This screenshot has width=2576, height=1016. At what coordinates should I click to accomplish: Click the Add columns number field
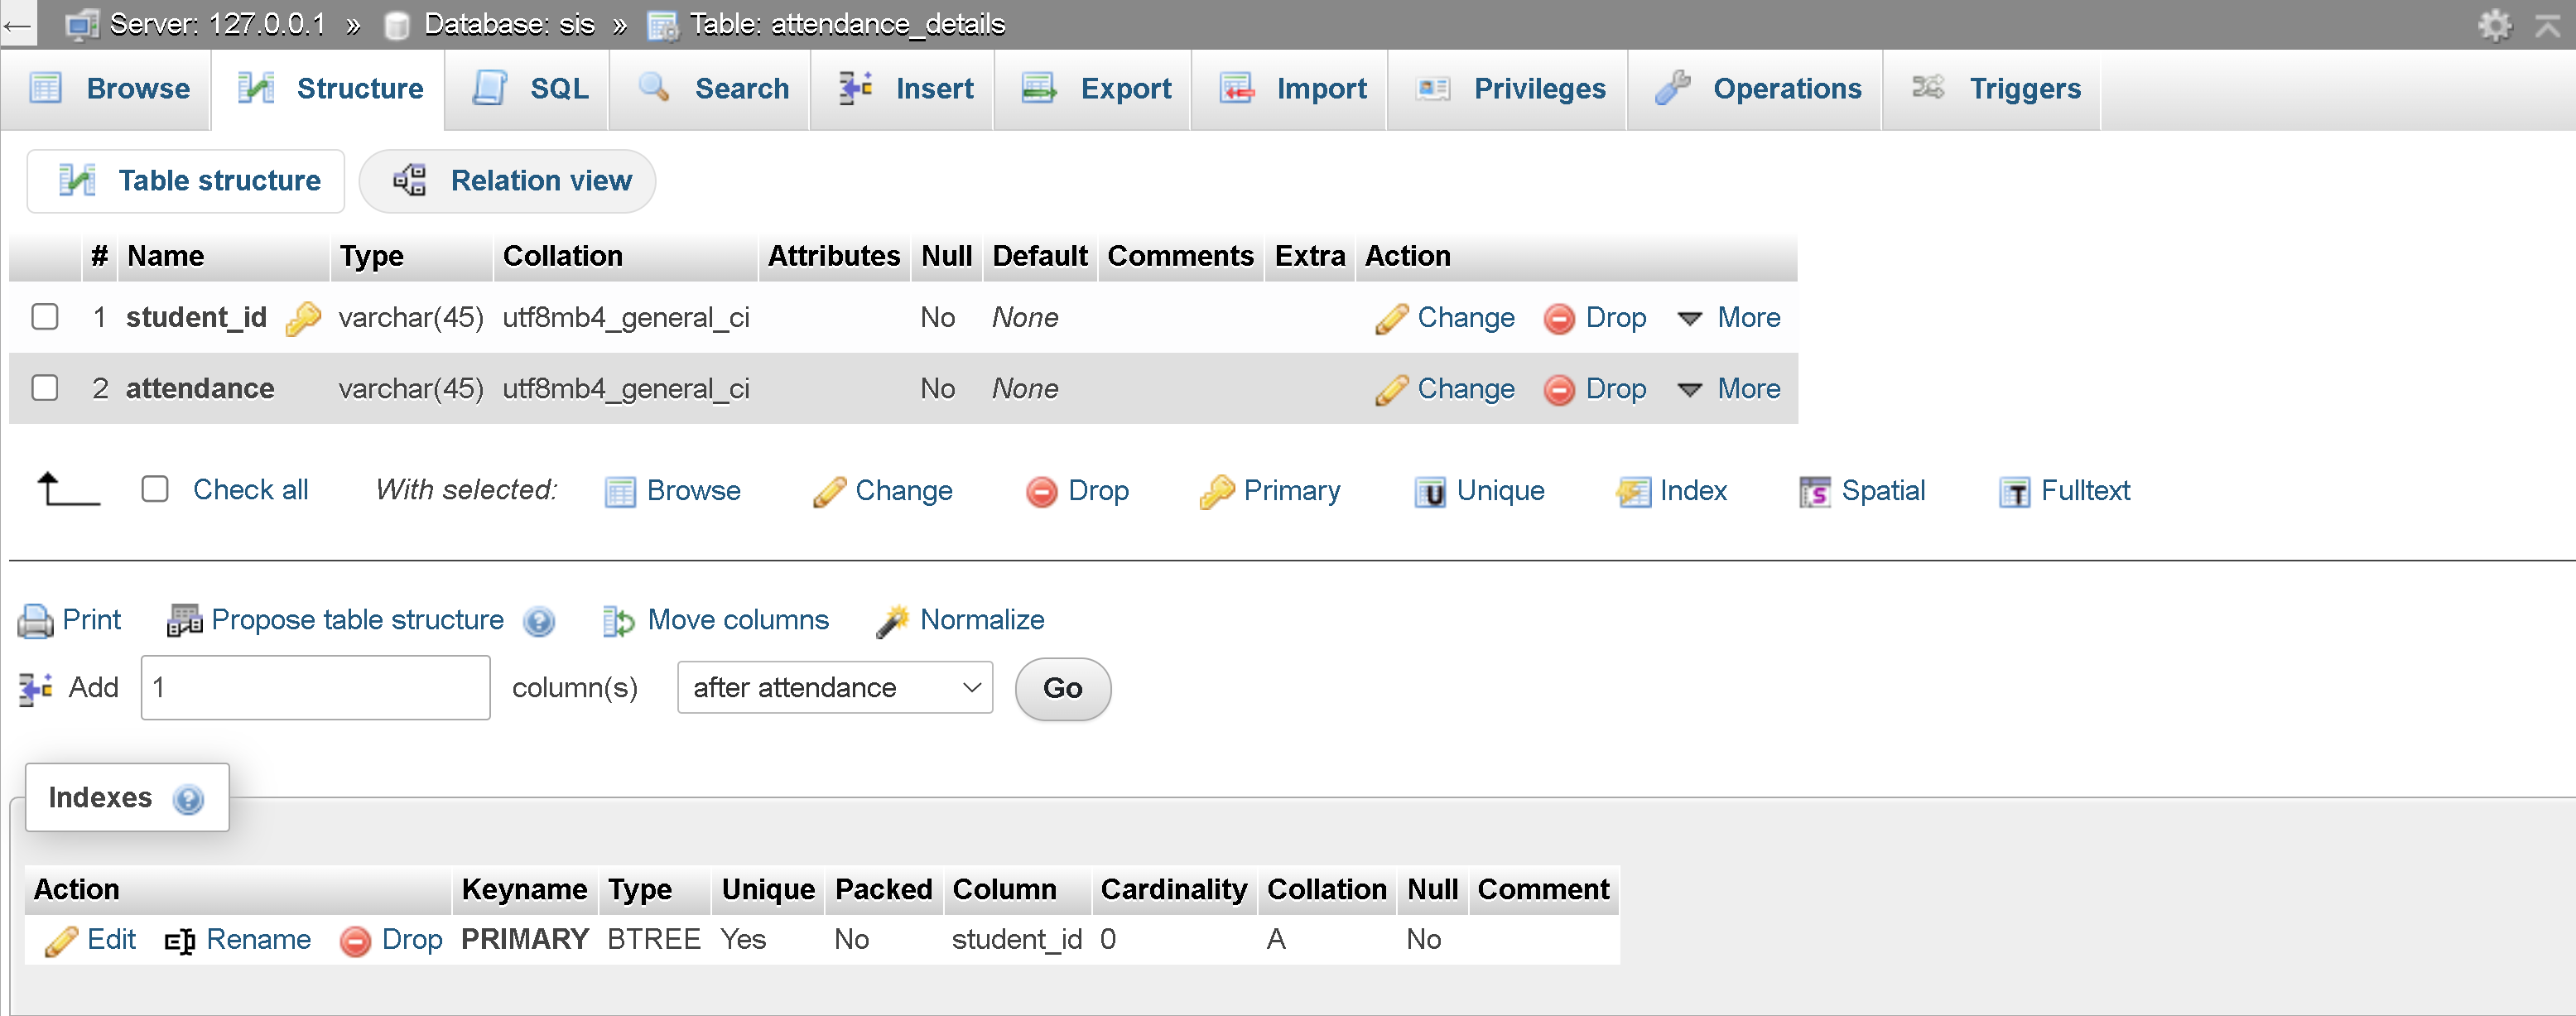pyautogui.click(x=316, y=688)
